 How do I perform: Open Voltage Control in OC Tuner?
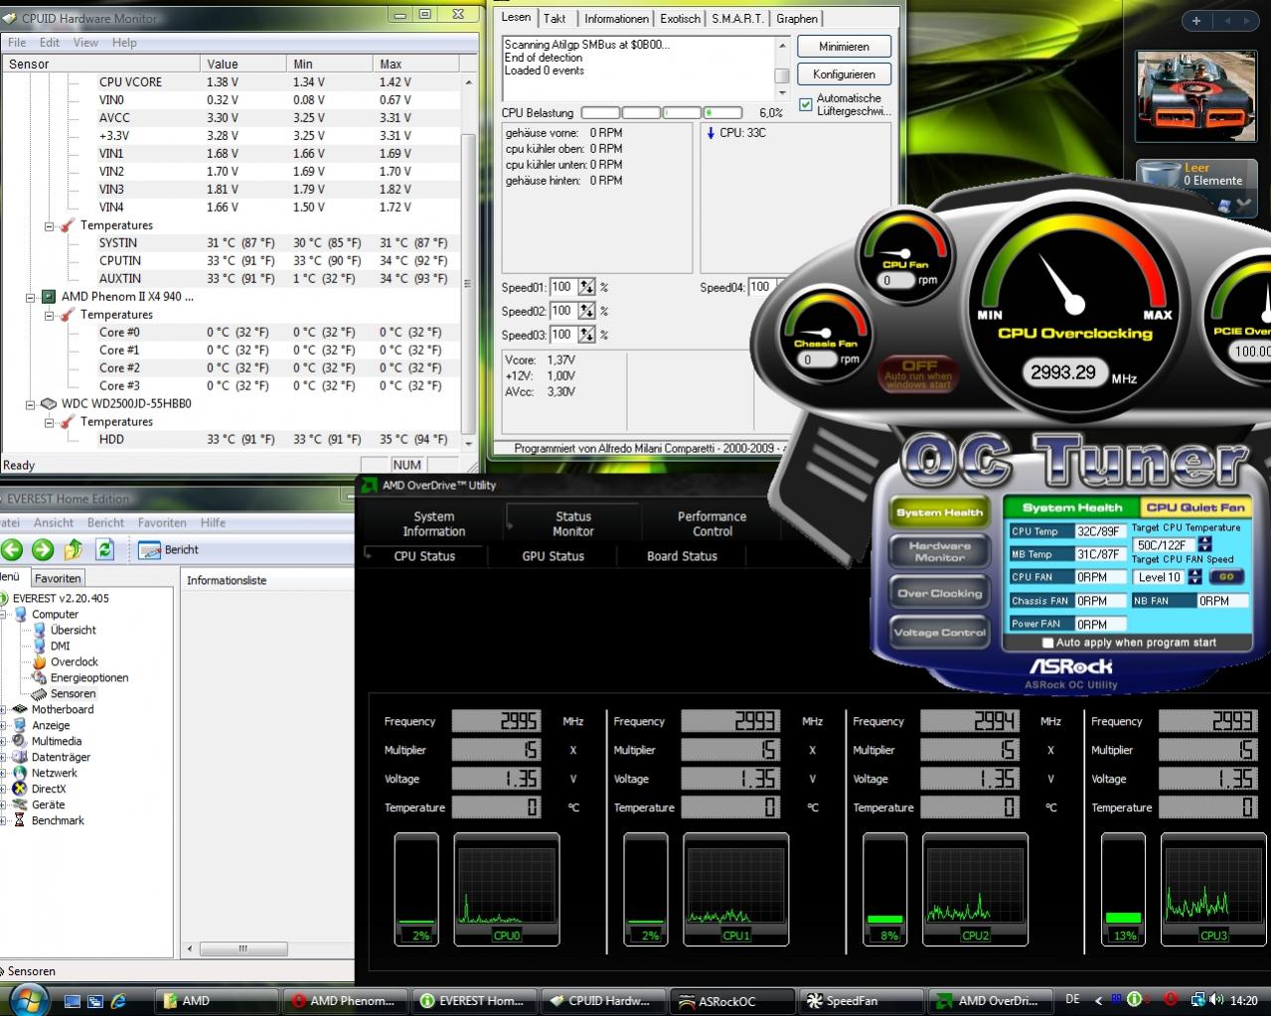(x=939, y=633)
